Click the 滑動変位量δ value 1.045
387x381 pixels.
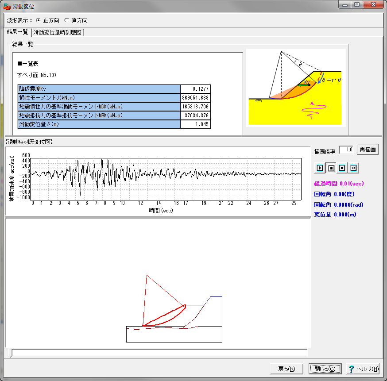(195, 124)
